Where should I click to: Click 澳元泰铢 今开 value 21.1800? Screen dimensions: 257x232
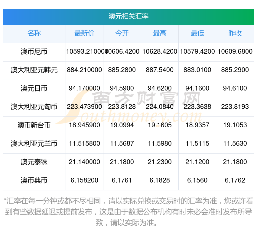pos(122,162)
